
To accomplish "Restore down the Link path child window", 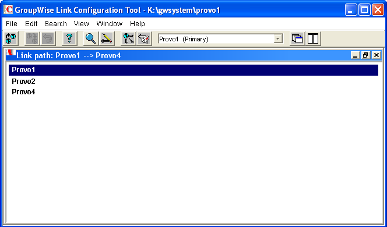I will (x=365, y=55).
